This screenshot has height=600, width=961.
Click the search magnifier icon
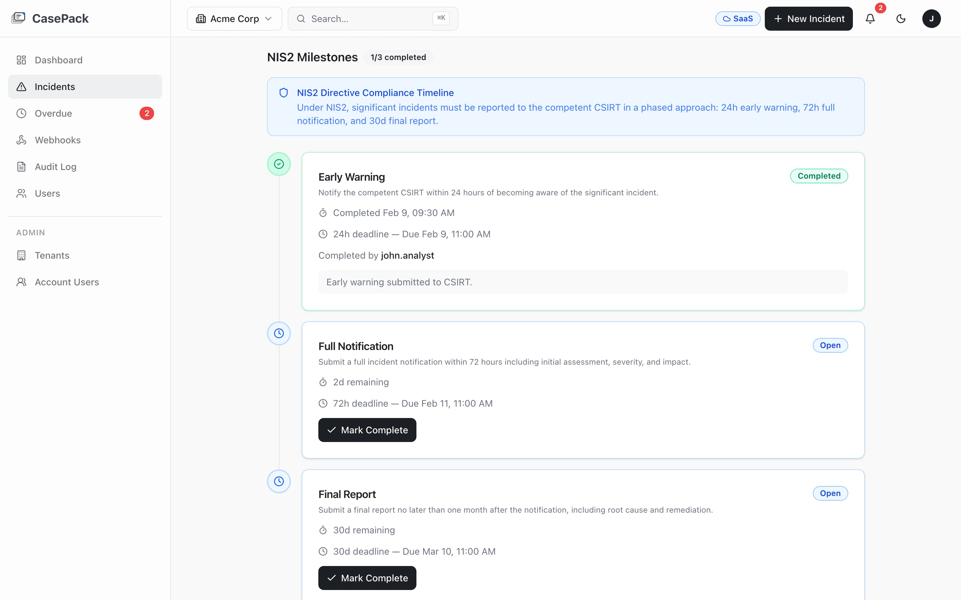coord(301,19)
